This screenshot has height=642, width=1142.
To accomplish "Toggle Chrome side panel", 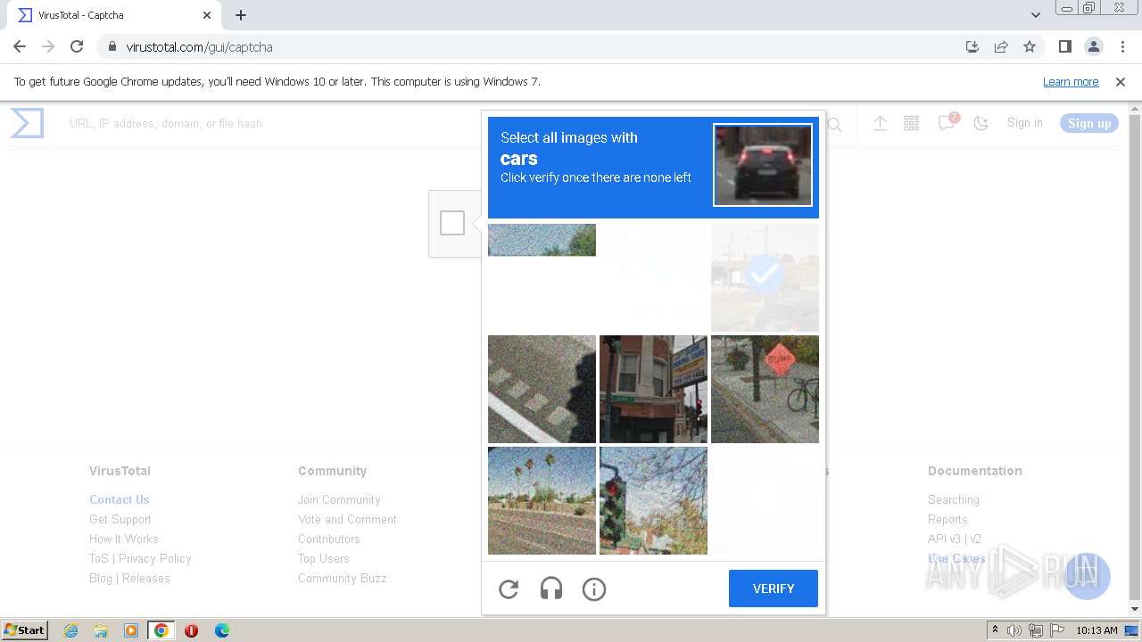I will click(1064, 46).
